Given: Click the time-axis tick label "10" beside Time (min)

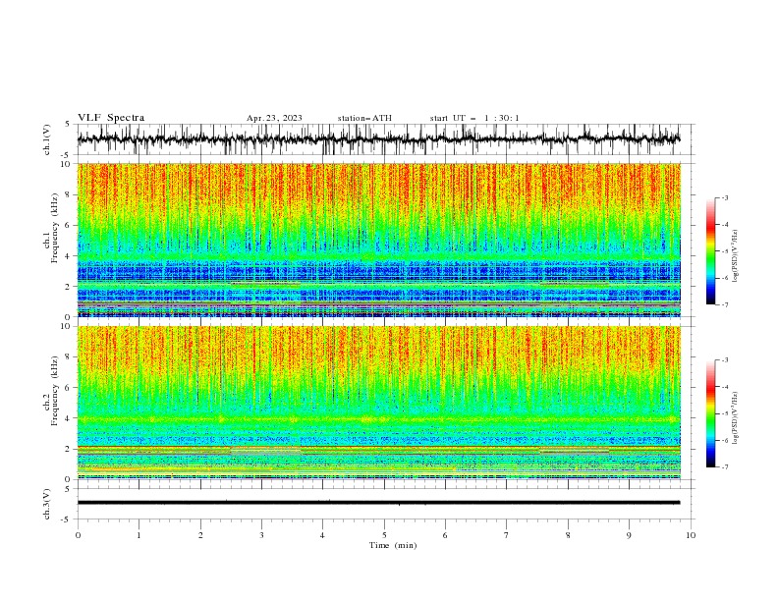Looking at the screenshot, I should (x=691, y=535).
